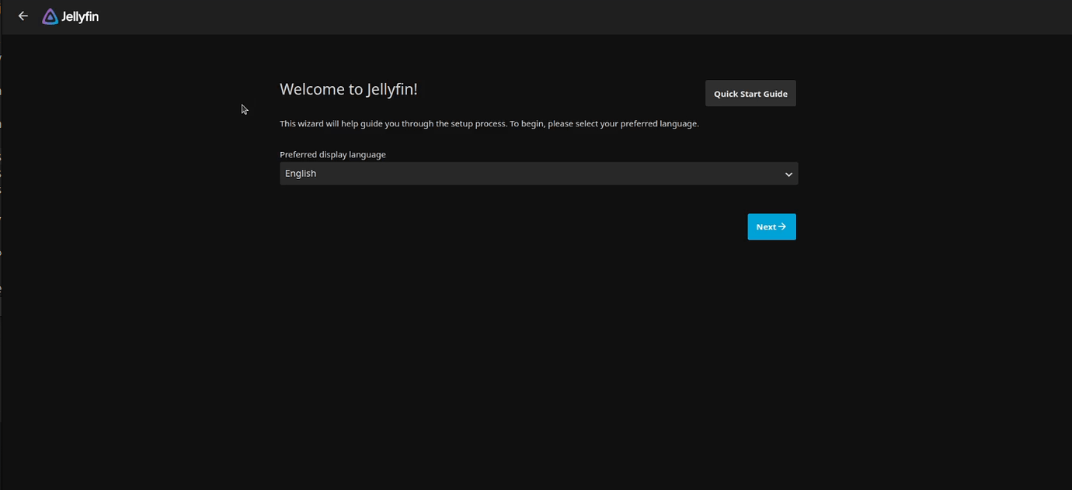Expand the Preferred display language dropdown
The image size is (1072, 490).
pyautogui.click(x=538, y=174)
